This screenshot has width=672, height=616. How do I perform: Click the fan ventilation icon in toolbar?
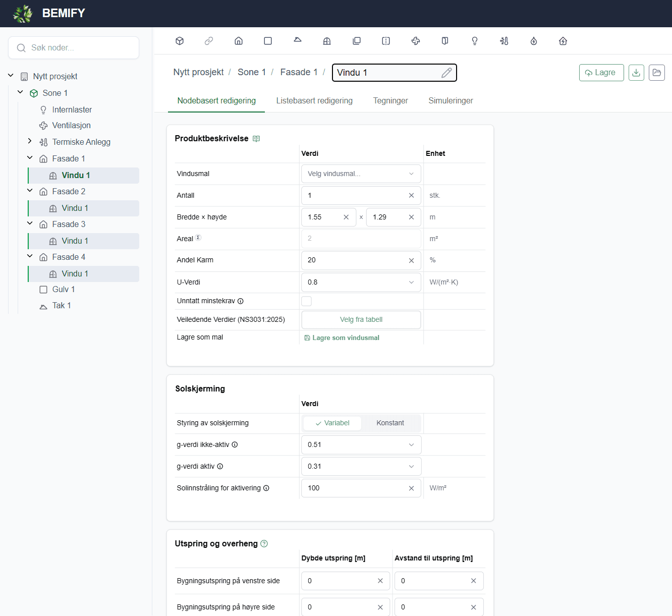tap(416, 41)
